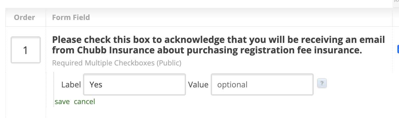Select the Chubb Insurance acknowledgement question title
Image resolution: width=399 pixels, height=127 pixels.
point(219,45)
